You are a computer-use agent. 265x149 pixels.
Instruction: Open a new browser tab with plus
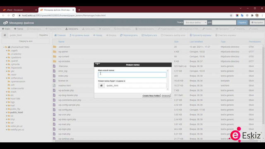coord(79,10)
